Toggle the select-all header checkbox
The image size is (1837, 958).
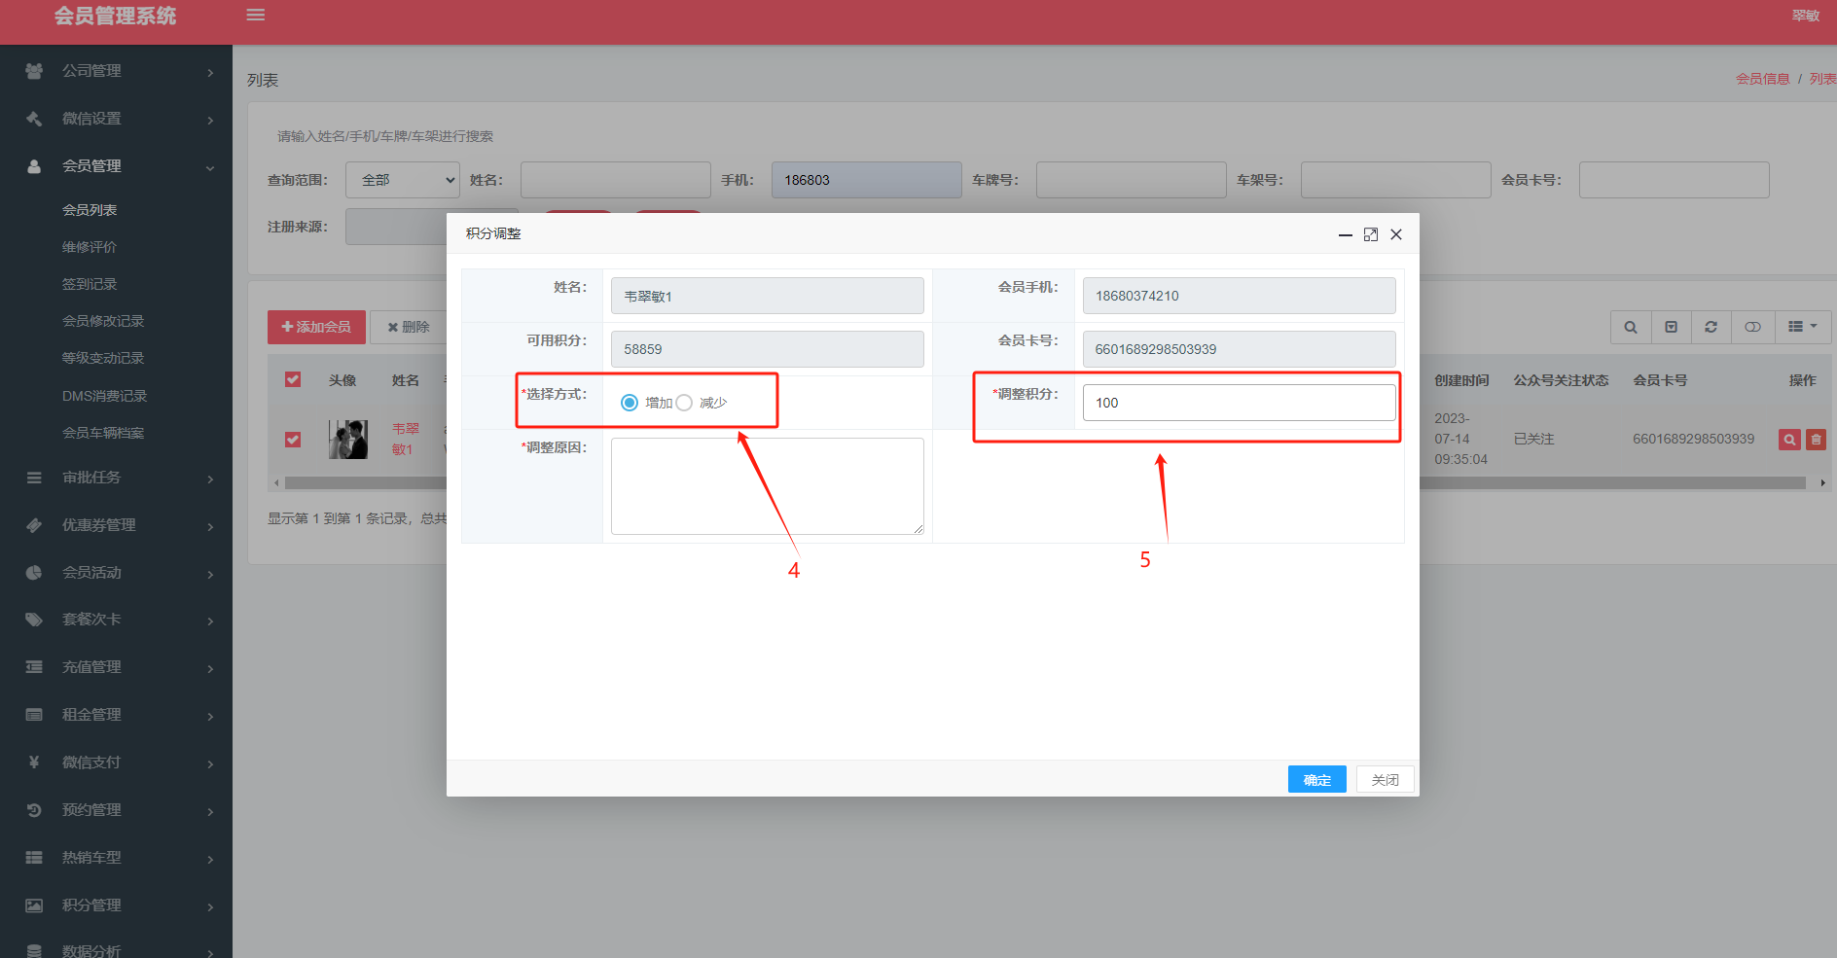click(293, 379)
